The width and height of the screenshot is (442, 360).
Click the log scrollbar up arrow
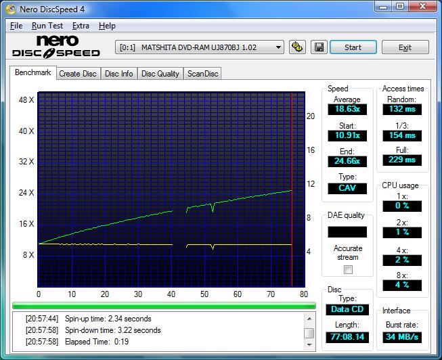pyautogui.click(x=309, y=317)
